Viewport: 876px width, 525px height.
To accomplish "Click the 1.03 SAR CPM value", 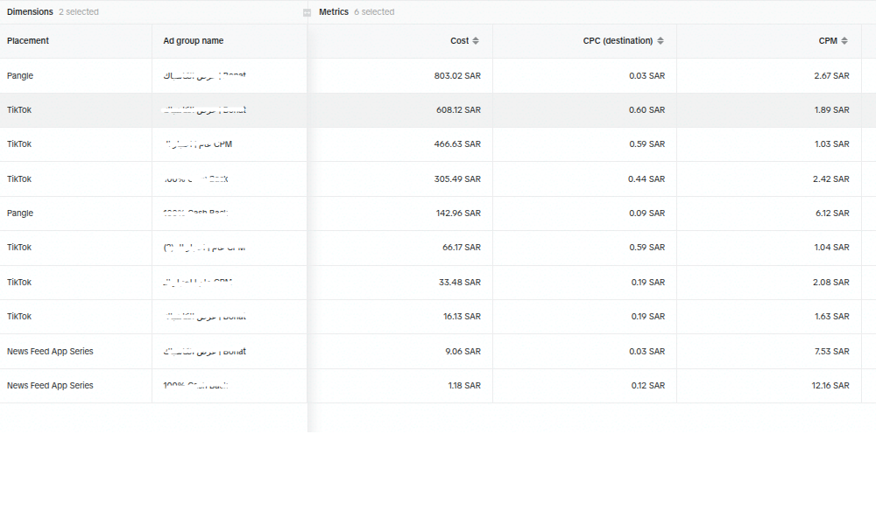I will pos(832,144).
